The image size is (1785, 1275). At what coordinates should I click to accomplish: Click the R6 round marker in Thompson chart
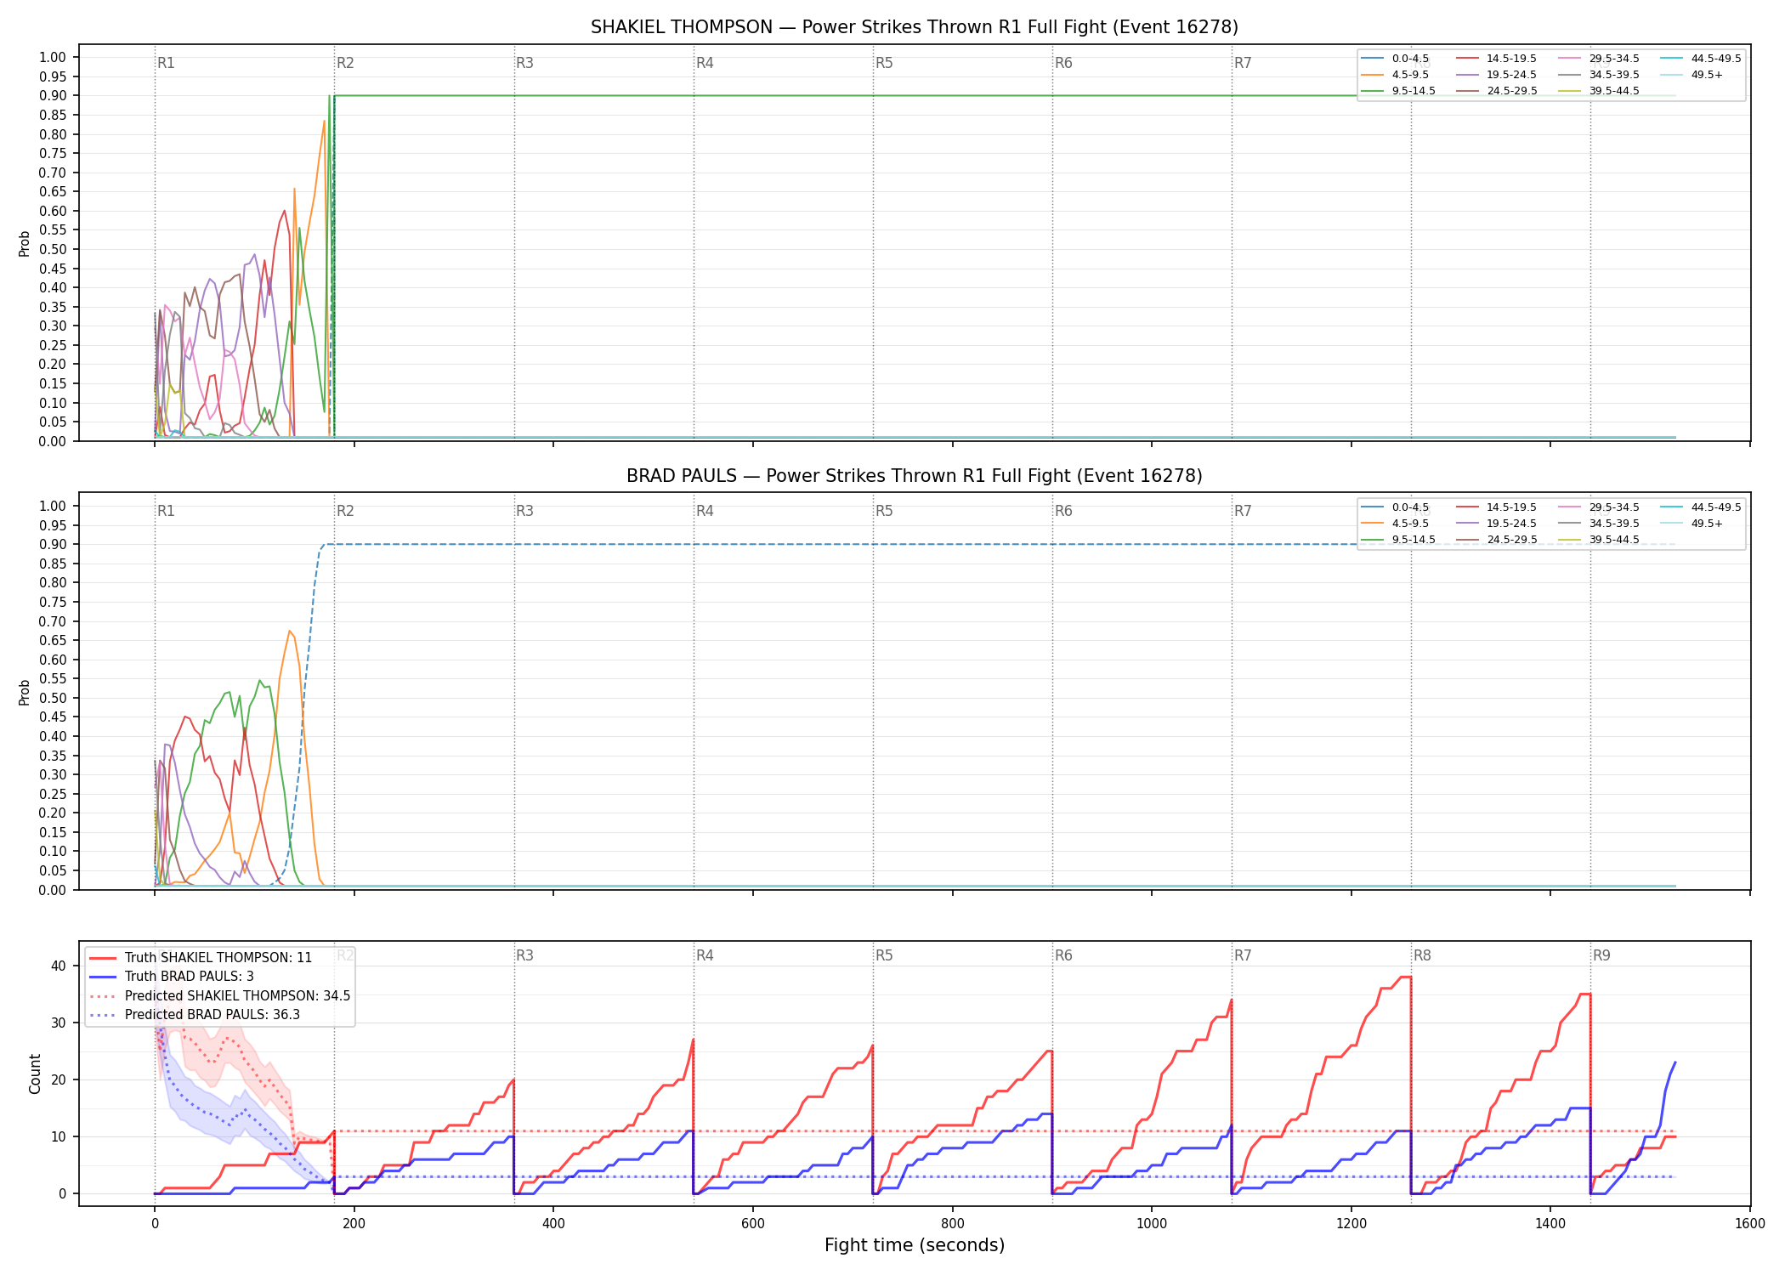click(x=1063, y=63)
